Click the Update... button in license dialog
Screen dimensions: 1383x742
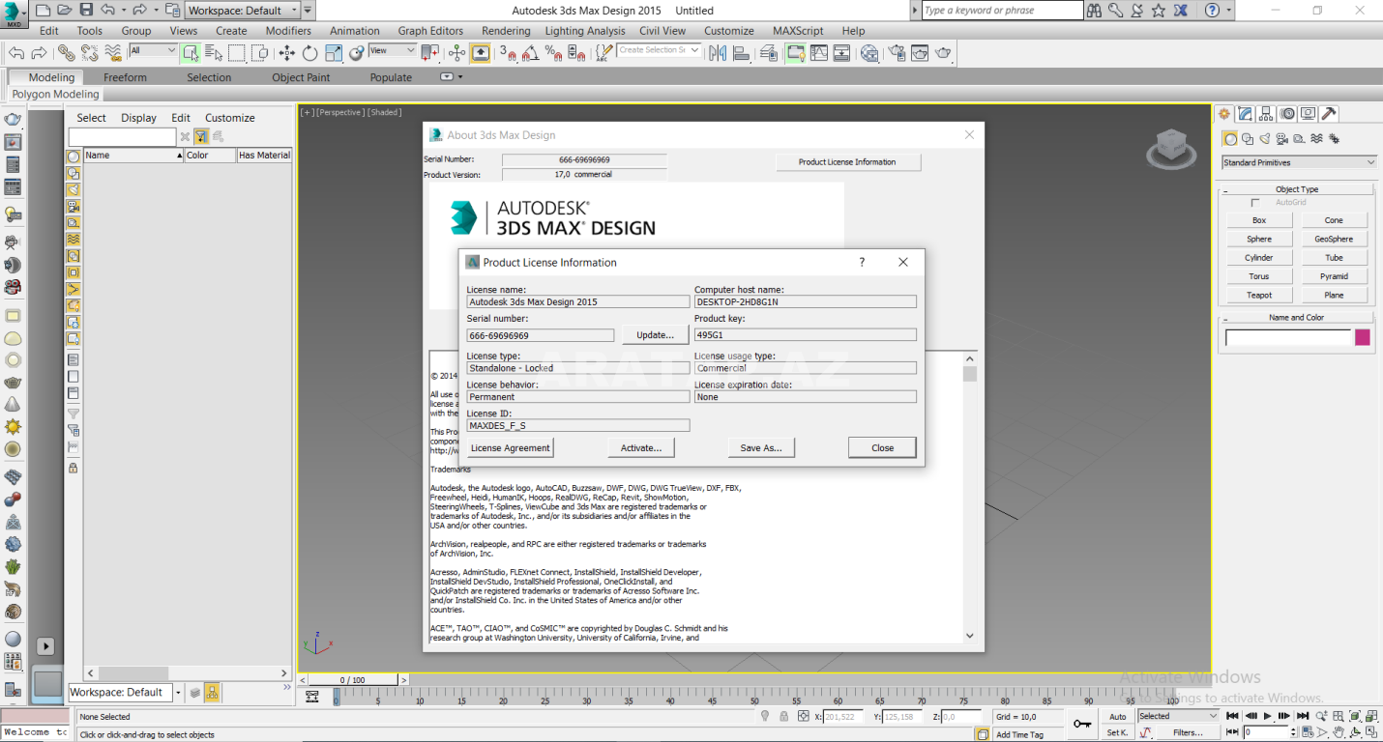pyautogui.click(x=655, y=335)
